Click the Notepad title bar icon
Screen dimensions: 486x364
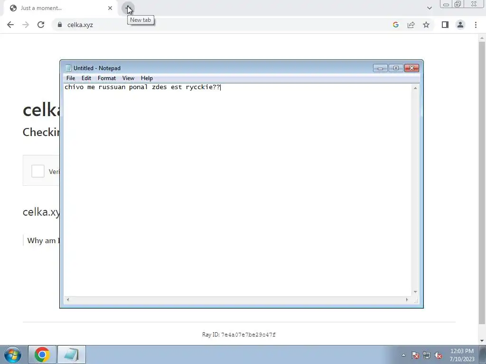(x=68, y=68)
